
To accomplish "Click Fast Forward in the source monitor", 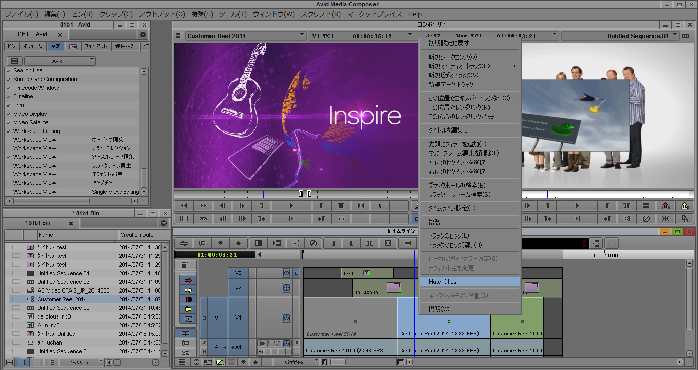I will click(x=203, y=206).
